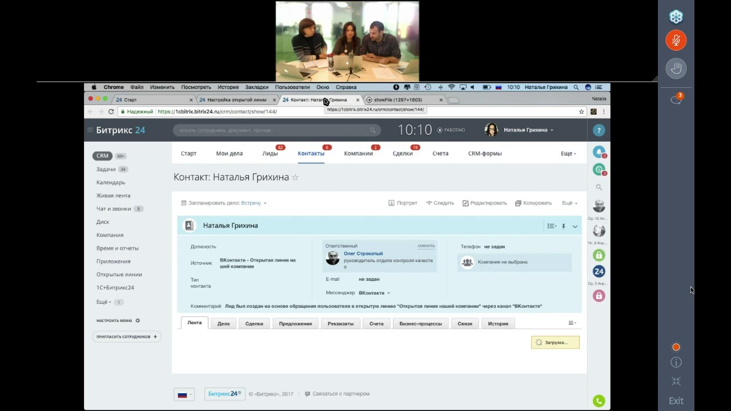Click the contact card icon in header
The width and height of the screenshot is (731, 411).
[189, 225]
